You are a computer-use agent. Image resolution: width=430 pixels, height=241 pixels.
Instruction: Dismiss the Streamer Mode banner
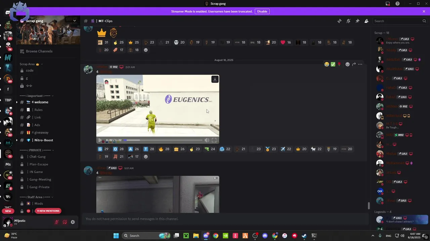point(424,11)
